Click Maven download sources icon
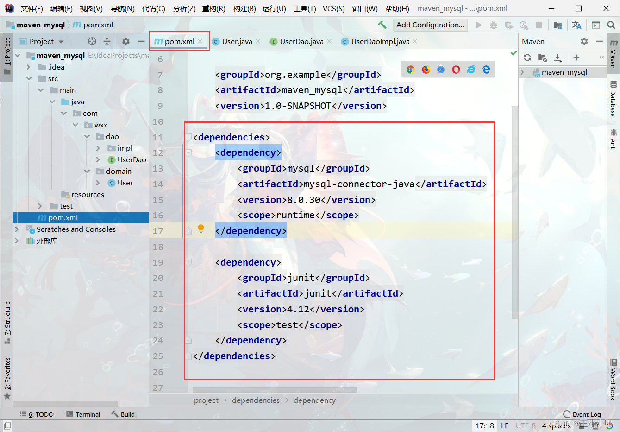 [558, 57]
